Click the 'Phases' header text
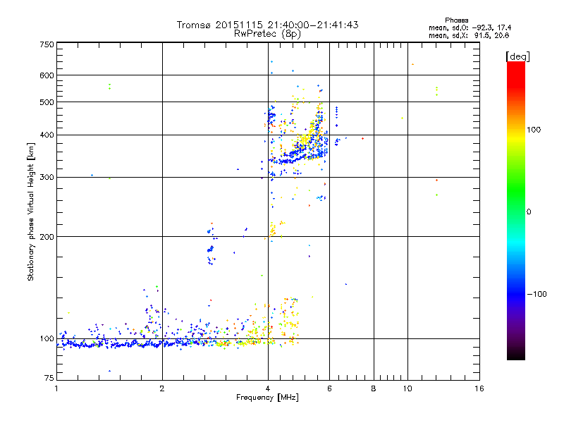The height and width of the screenshot is (423, 564). pos(456,20)
